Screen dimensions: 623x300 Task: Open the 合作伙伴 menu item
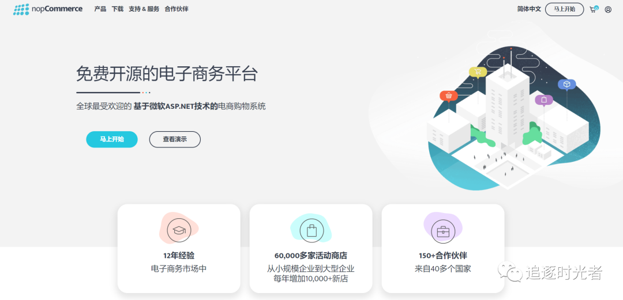(177, 9)
